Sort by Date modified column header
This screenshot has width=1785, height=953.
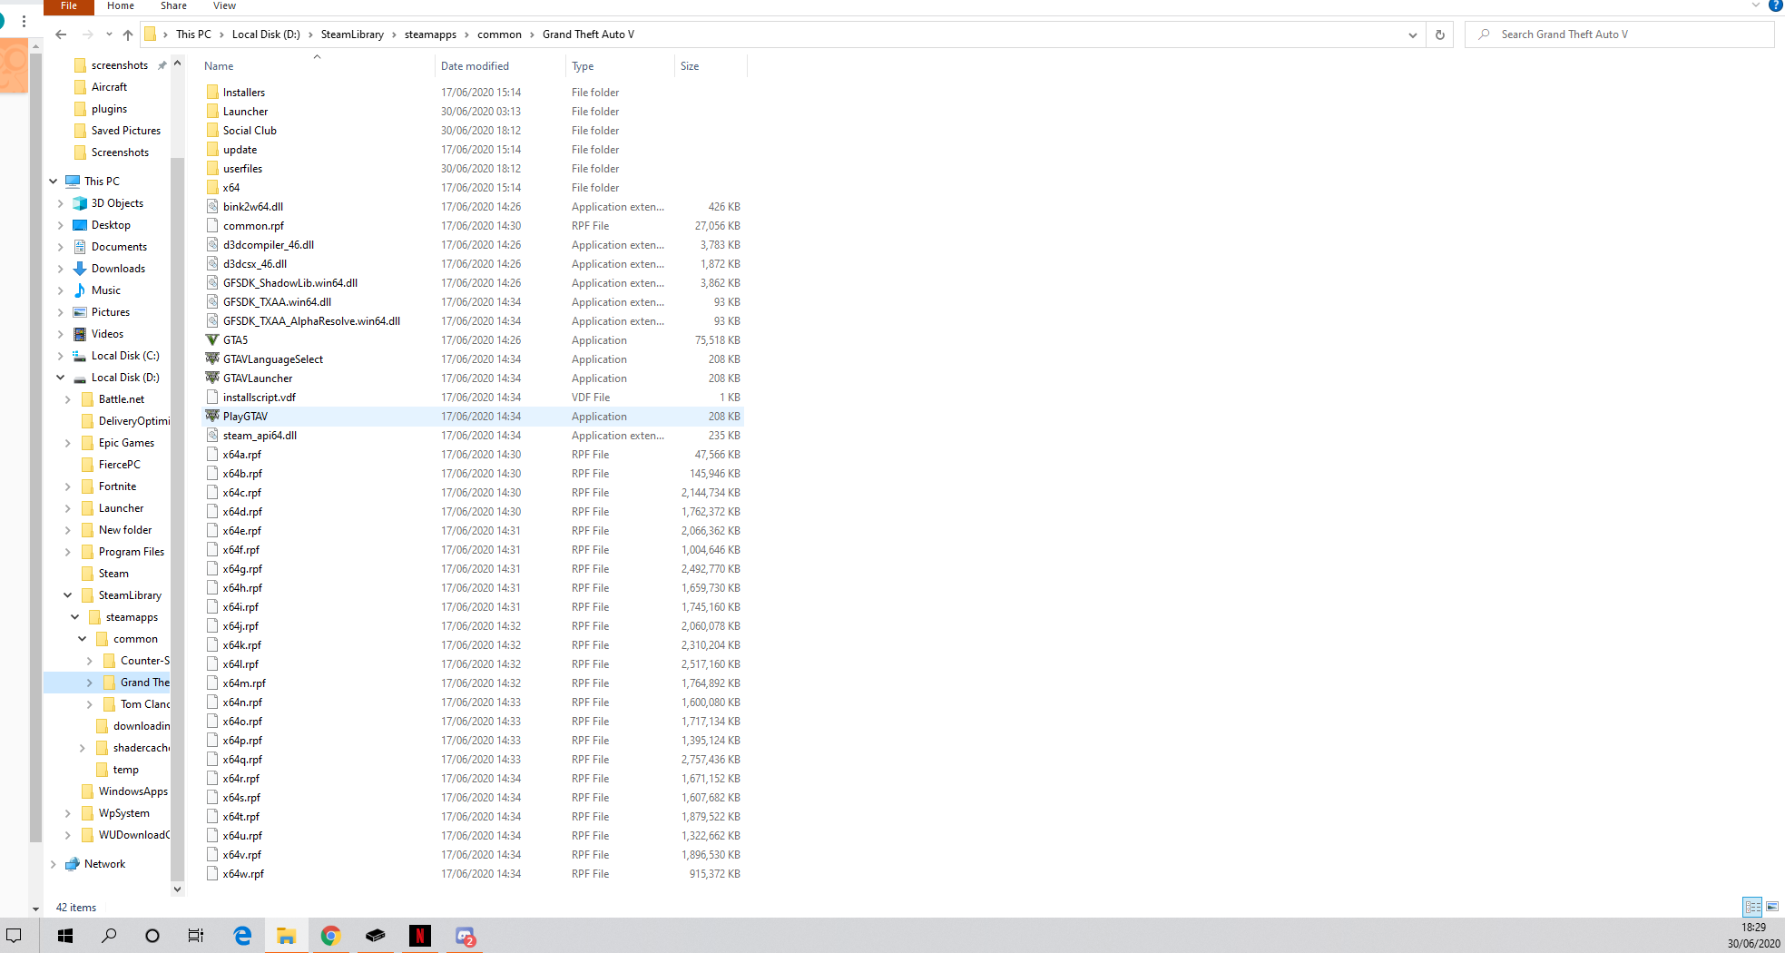[500, 66]
